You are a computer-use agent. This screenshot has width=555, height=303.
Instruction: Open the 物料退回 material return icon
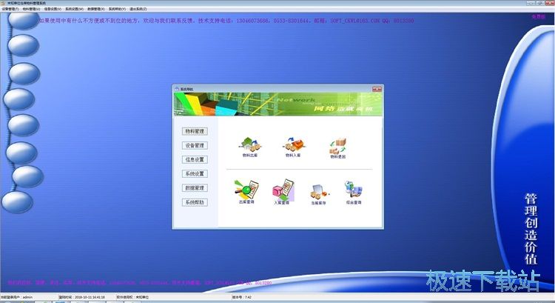[x=337, y=148]
